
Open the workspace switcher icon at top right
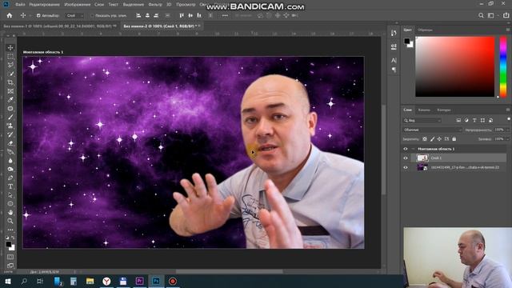[490, 15]
